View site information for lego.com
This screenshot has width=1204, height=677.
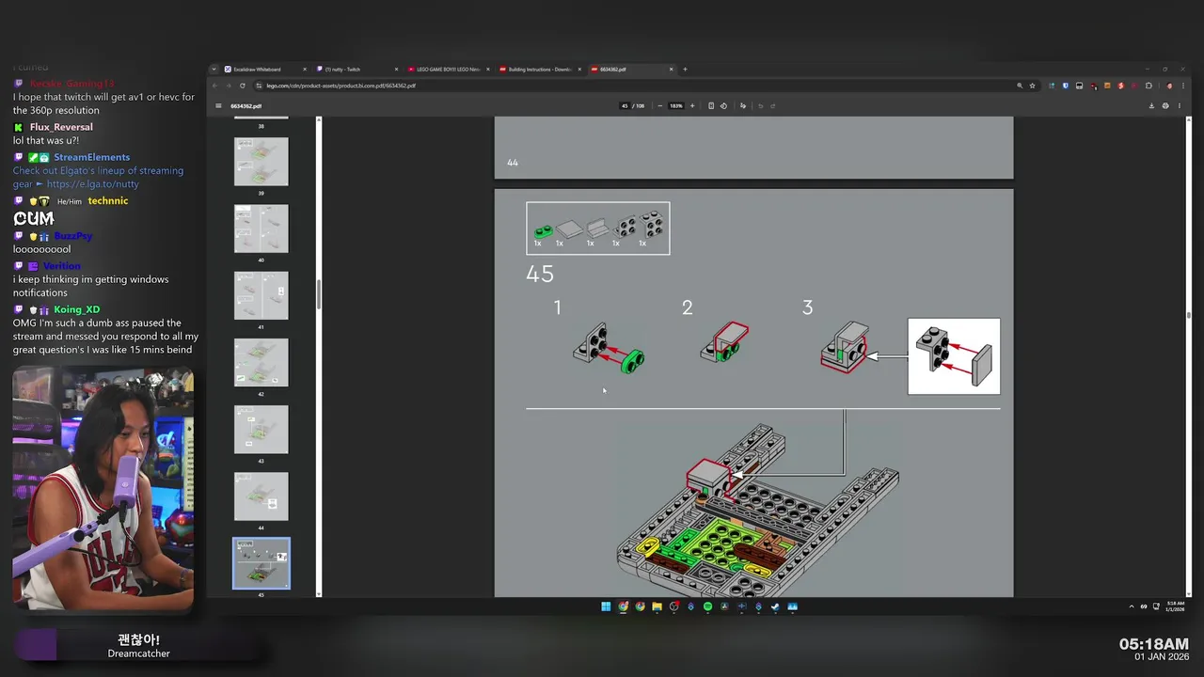(x=259, y=86)
